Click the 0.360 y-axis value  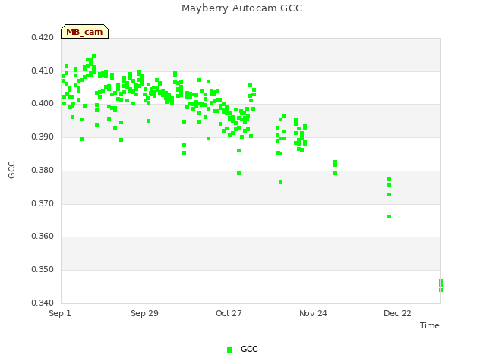(x=43, y=237)
